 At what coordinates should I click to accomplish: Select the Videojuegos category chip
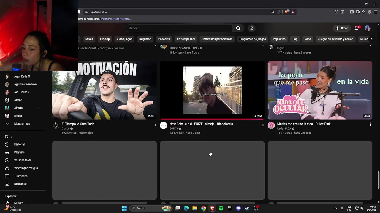pyautogui.click(x=124, y=39)
